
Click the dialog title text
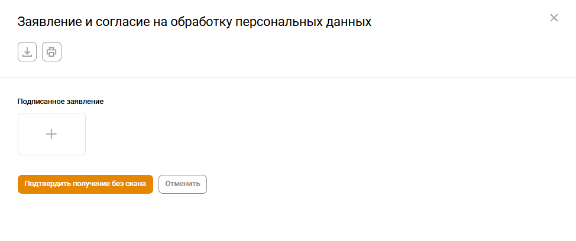click(195, 22)
